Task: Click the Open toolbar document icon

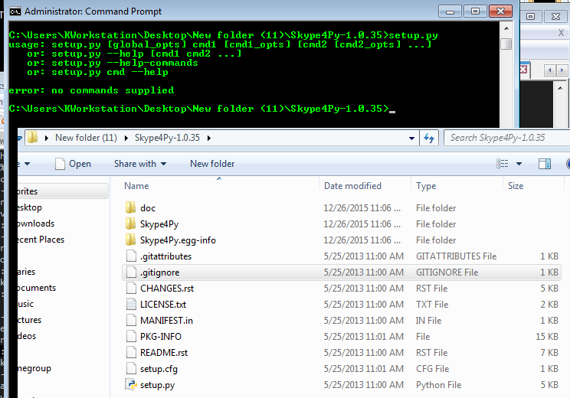Action: tap(60, 164)
